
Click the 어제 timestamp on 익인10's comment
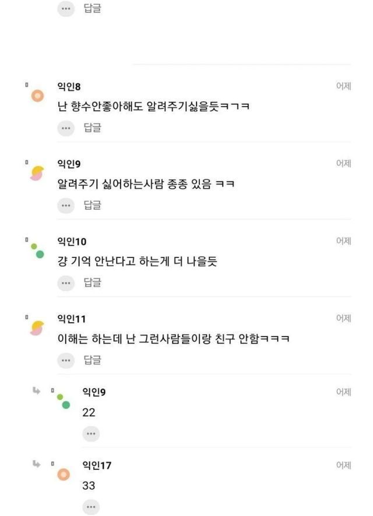coord(343,241)
